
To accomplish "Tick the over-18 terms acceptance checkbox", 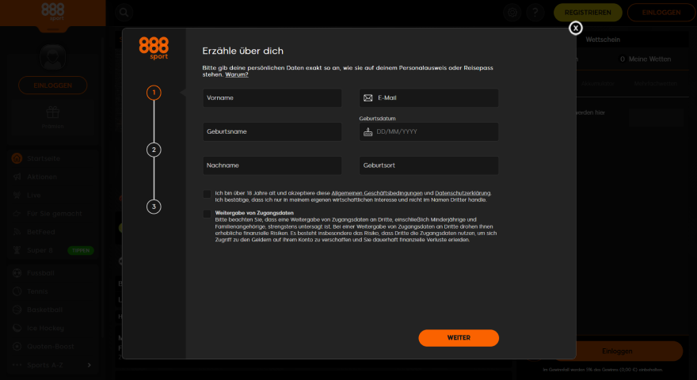I will (207, 194).
